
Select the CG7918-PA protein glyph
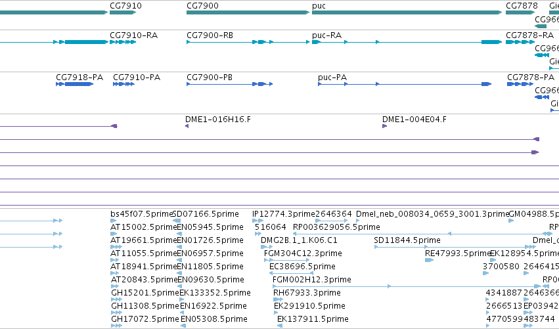tap(74, 84)
